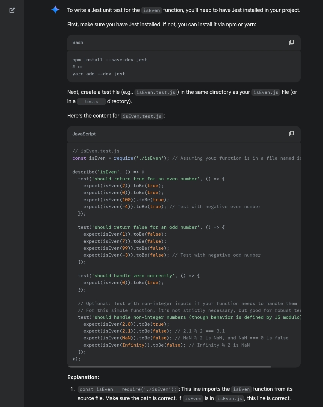Click the 'Test with negative odd number' comment

point(216,255)
